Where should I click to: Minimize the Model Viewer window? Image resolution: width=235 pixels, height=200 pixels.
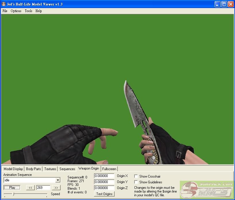point(218,4)
